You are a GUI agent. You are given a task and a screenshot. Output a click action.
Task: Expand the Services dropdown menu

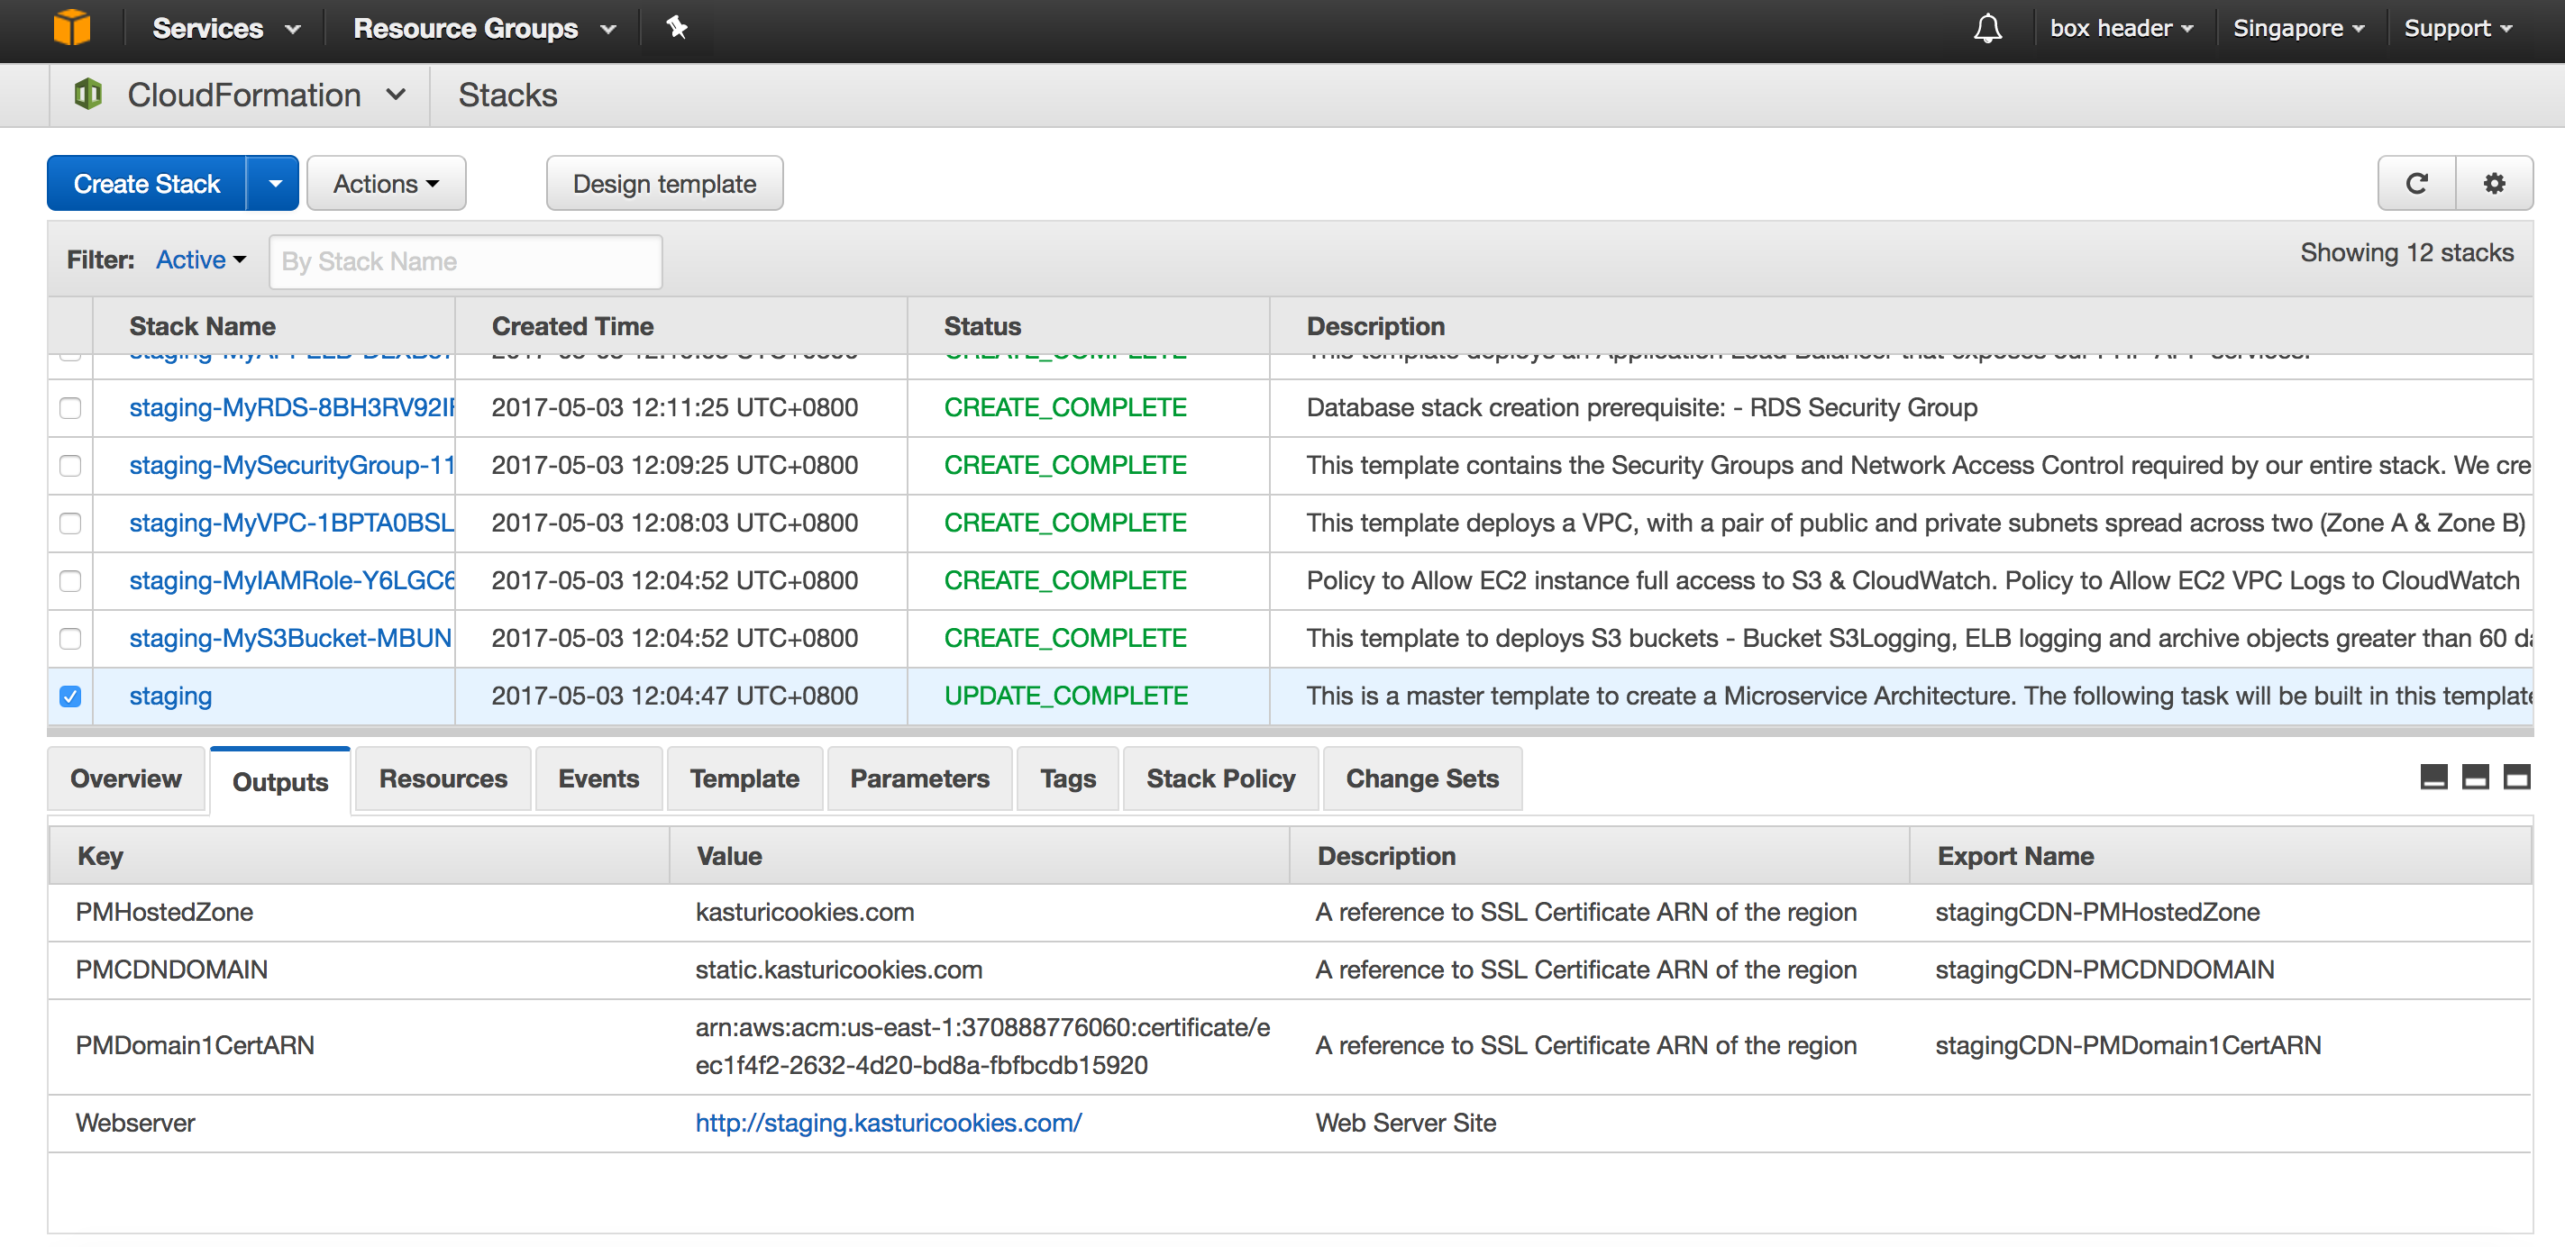coord(221,31)
